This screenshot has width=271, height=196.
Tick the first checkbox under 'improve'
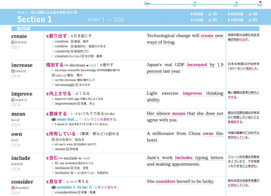tap(13, 105)
